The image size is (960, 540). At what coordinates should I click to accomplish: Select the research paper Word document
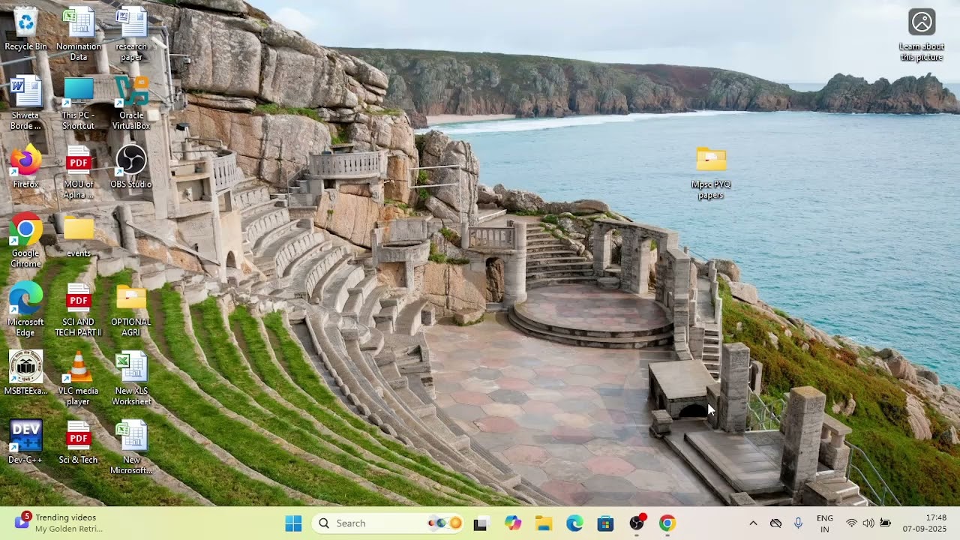click(131, 34)
